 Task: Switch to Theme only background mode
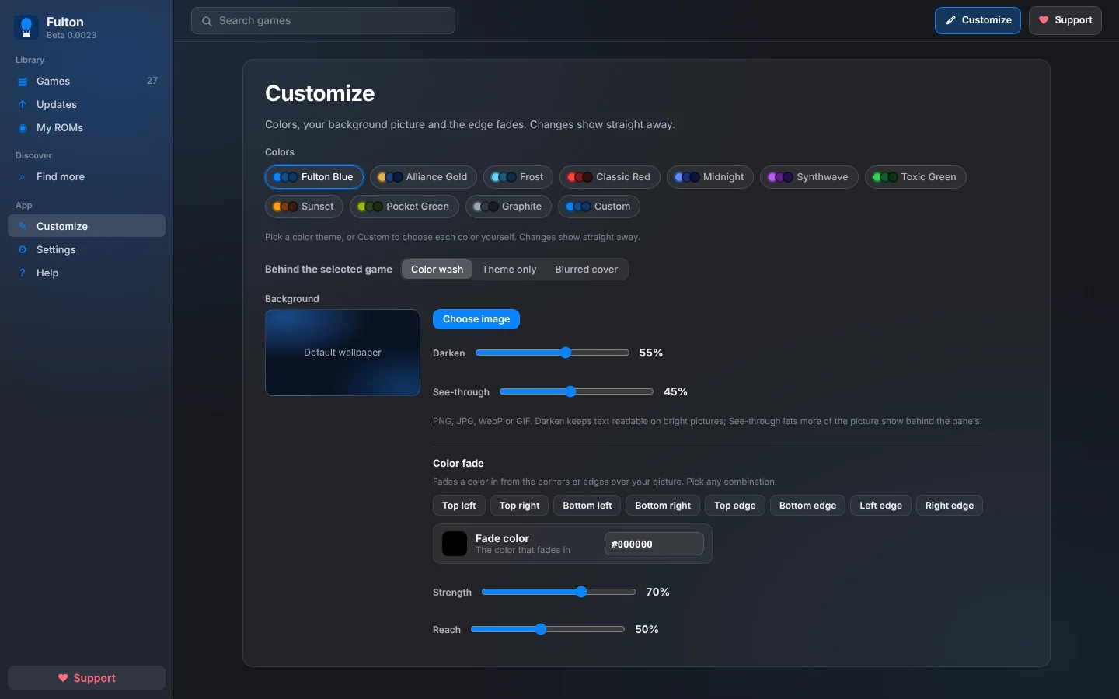509,270
